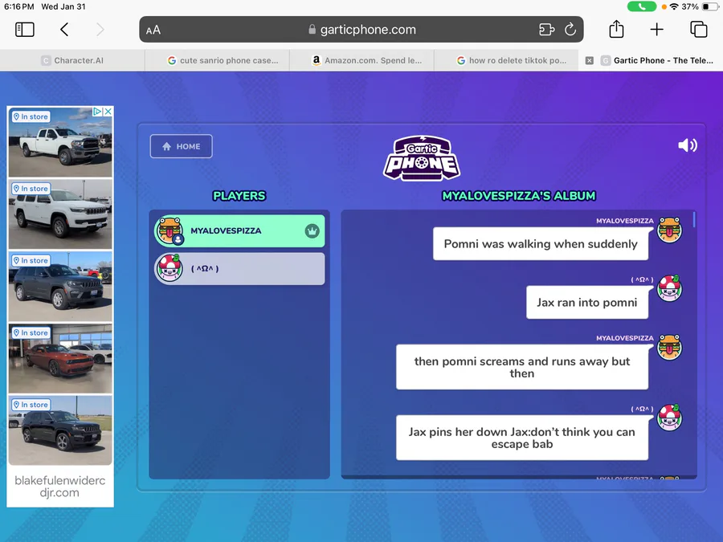Viewport: 723px width, 542px height.
Task: Show the tab overview icon
Action: point(699,29)
